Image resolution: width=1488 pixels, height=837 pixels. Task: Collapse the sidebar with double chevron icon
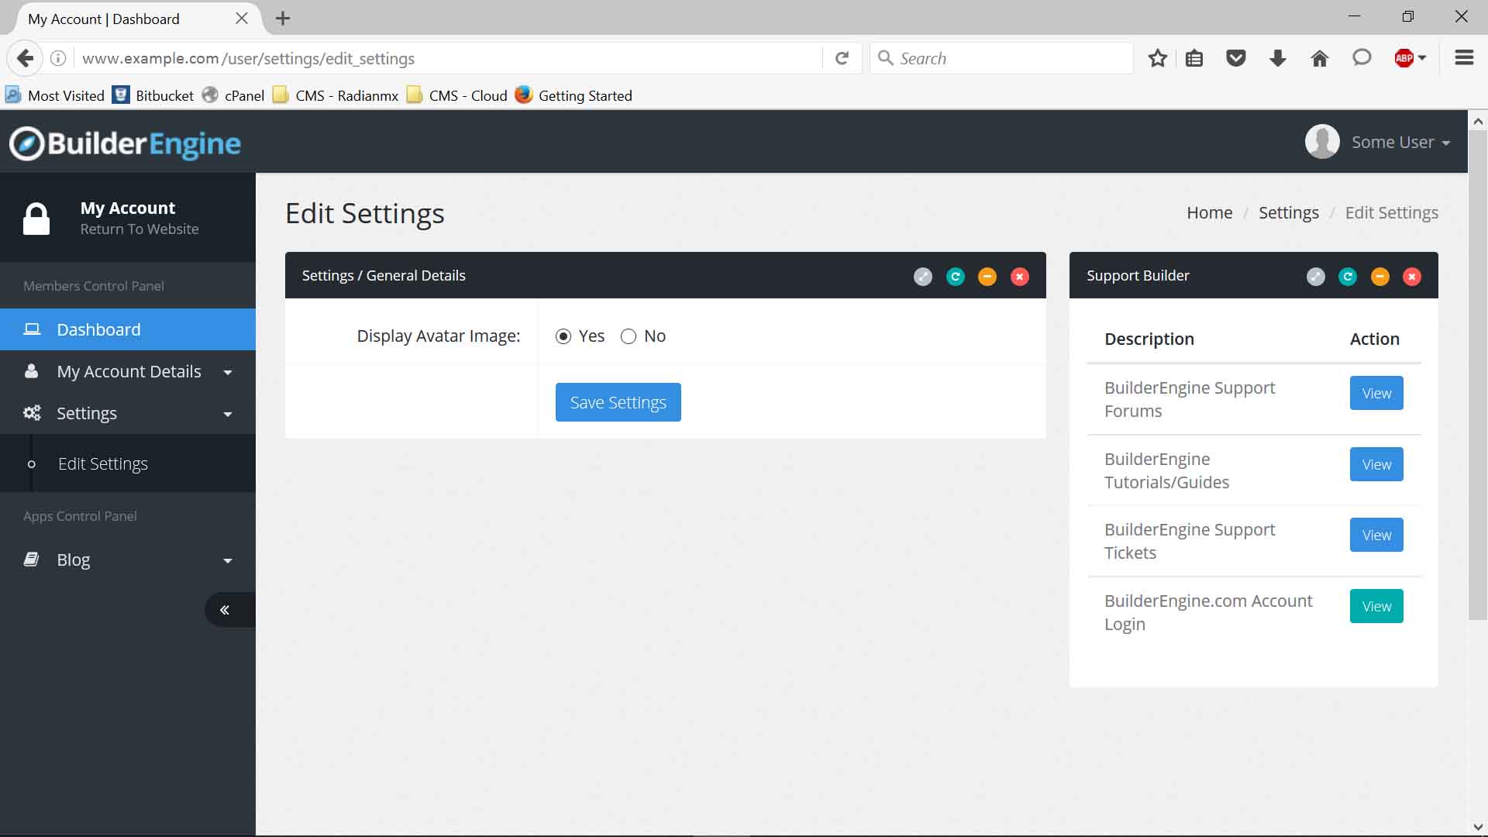point(225,610)
